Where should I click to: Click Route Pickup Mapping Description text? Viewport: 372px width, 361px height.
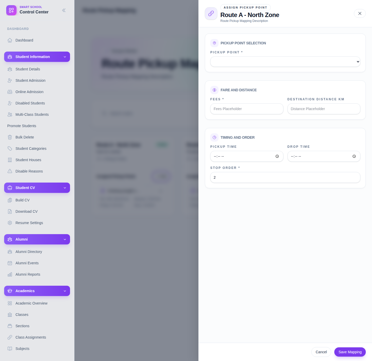(244, 21)
